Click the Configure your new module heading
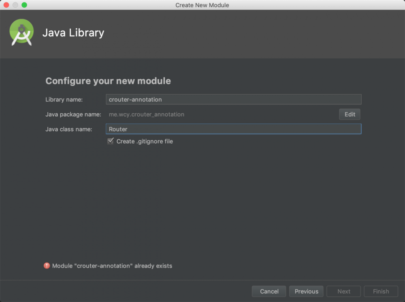The width and height of the screenshot is (405, 302). 108,81
